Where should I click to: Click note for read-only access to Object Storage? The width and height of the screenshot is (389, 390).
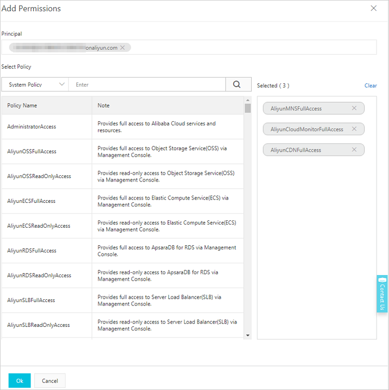coord(166,176)
